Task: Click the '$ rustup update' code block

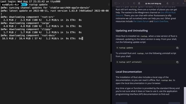Action: coord(148,48)
